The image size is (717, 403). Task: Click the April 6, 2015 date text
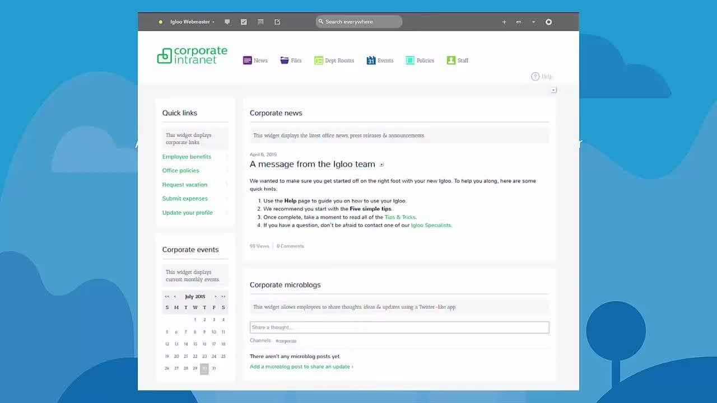coord(263,154)
